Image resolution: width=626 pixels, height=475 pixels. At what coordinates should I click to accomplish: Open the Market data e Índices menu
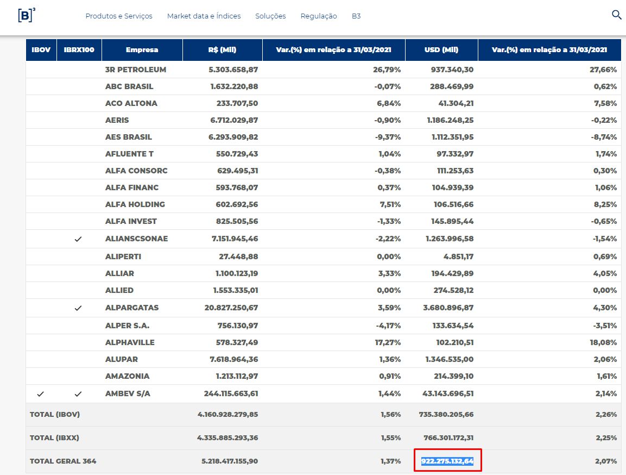[x=204, y=16]
